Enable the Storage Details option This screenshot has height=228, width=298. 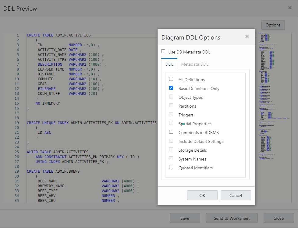coord(171,150)
